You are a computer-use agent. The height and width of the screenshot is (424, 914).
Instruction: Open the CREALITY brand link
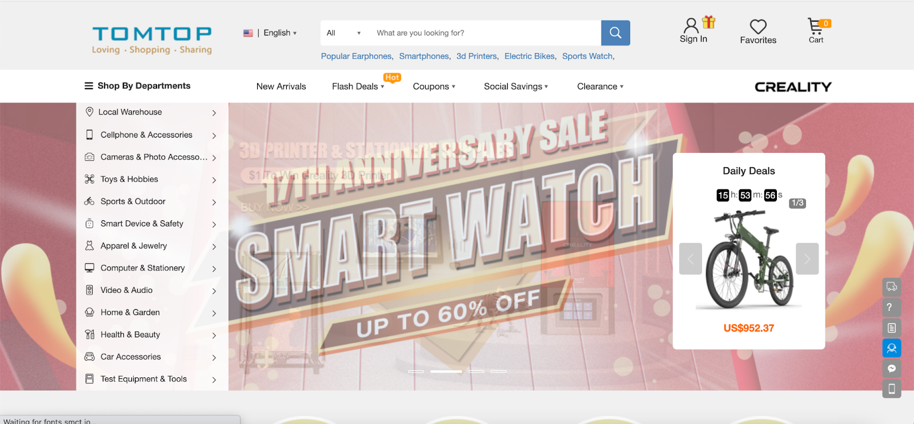793,87
